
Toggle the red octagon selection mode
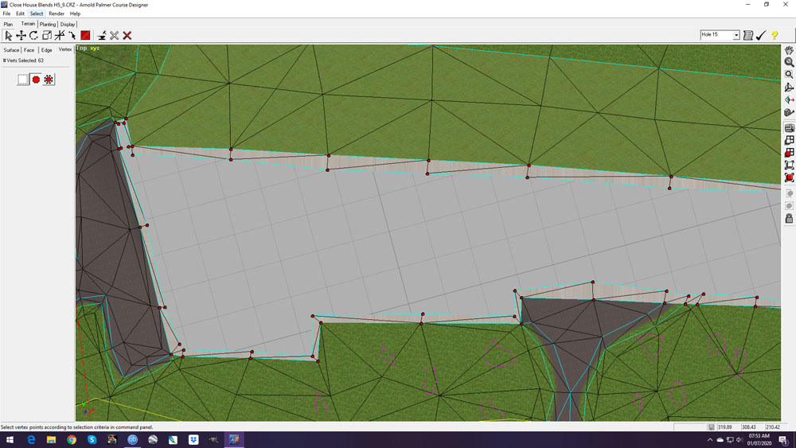coord(36,80)
